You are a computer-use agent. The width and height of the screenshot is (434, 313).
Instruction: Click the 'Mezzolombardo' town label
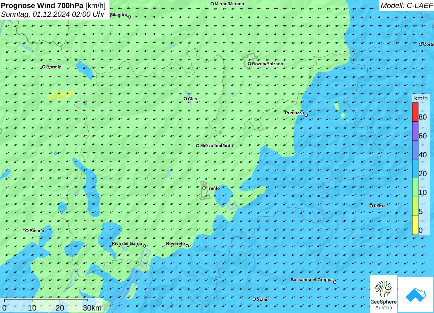pos(216,146)
